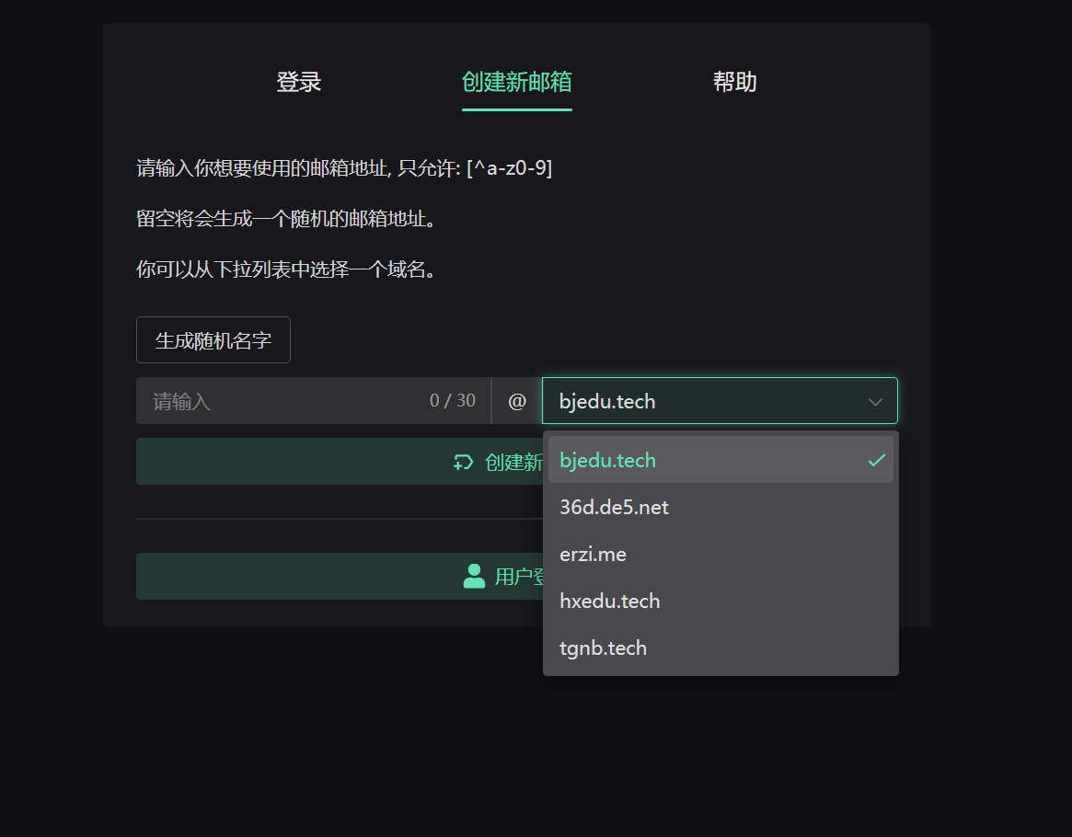This screenshot has height=837, width=1072.
Task: Switch to the 登录 tab
Action: coord(299,82)
